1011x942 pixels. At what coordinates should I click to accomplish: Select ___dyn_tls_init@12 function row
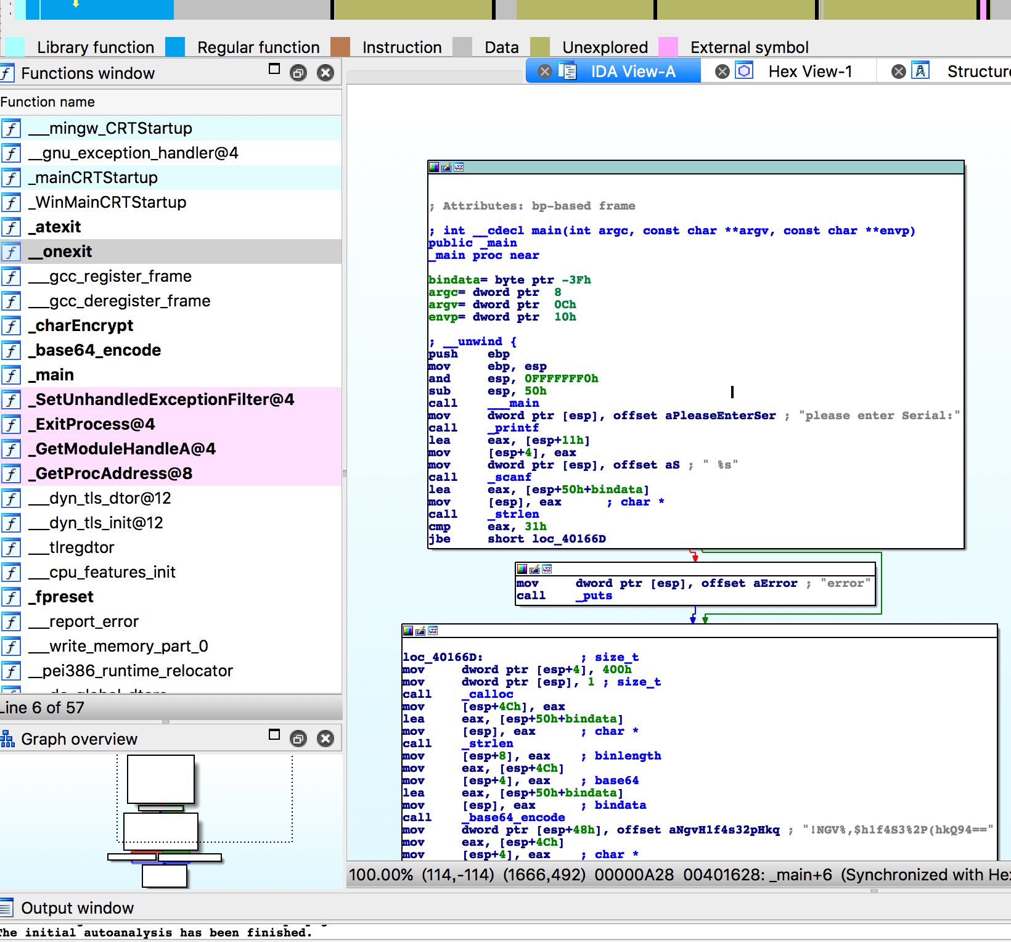(171, 523)
